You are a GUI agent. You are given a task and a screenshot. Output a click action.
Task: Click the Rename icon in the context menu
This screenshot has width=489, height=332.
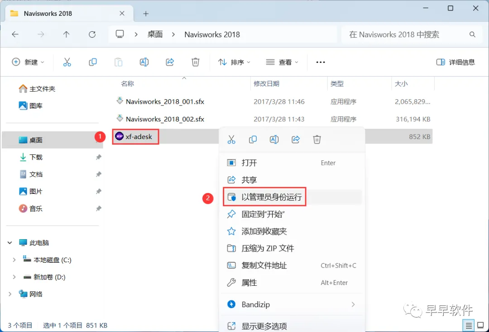[x=274, y=140]
